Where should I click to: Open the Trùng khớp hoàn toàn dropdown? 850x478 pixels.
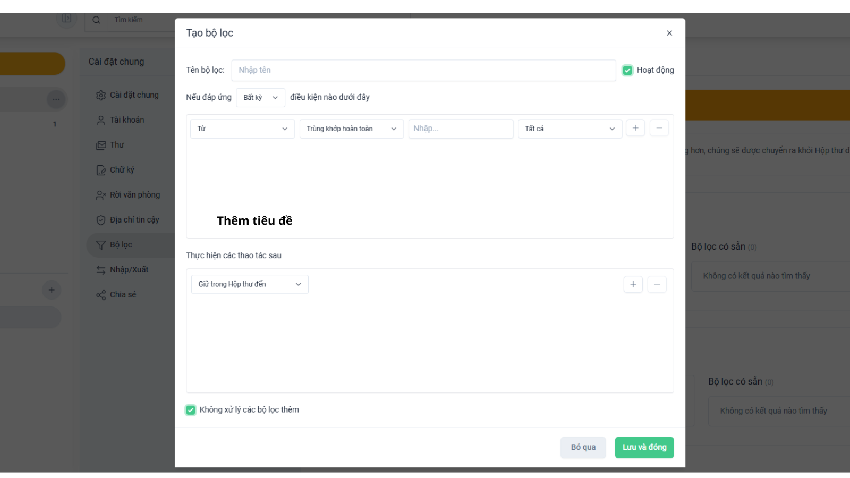click(x=352, y=129)
